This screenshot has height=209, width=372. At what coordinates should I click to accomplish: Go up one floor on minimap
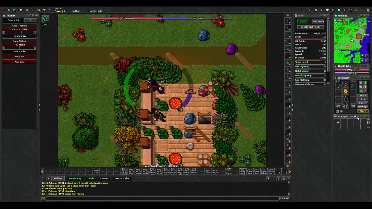point(362,56)
